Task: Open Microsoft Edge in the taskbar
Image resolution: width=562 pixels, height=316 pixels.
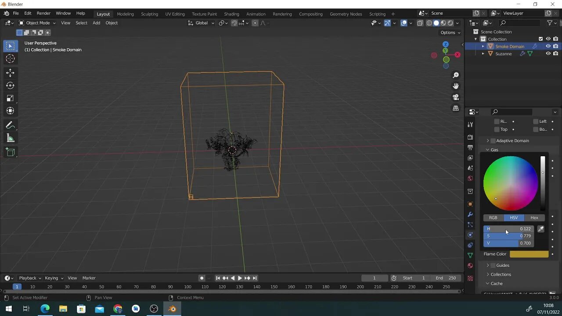Action: 45,309
